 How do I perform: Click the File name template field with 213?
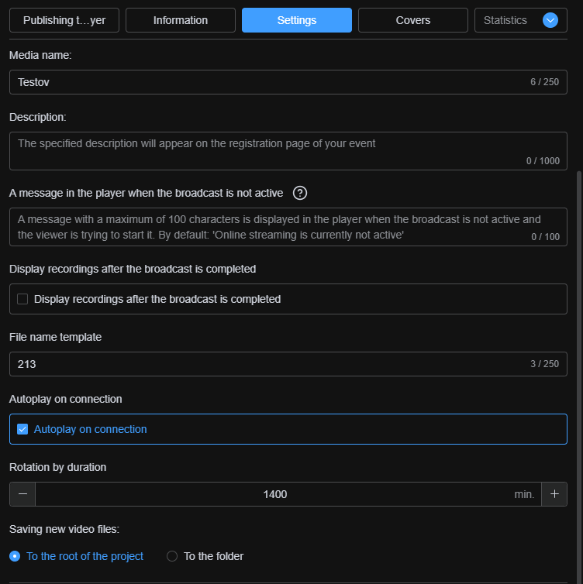tap(288, 364)
